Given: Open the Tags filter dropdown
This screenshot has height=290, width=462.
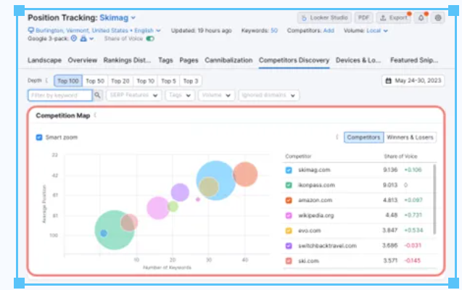Looking at the screenshot, I should point(180,95).
